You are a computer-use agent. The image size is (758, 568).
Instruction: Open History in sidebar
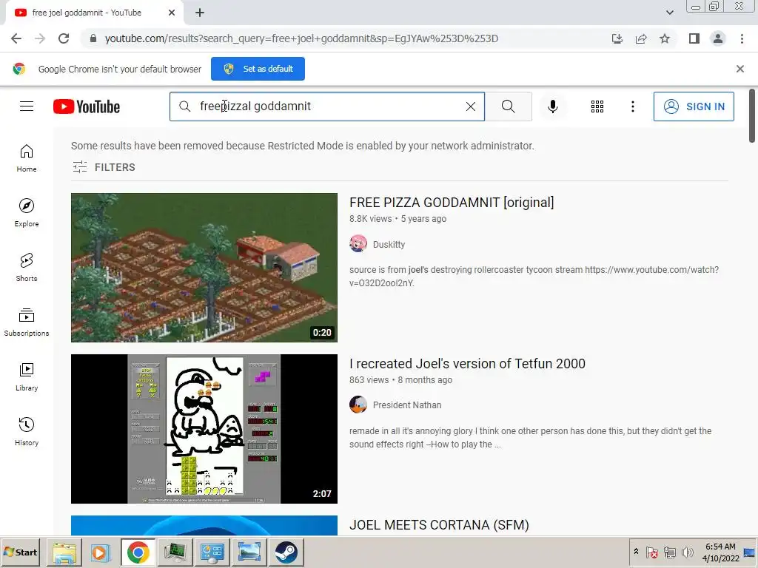point(27,431)
